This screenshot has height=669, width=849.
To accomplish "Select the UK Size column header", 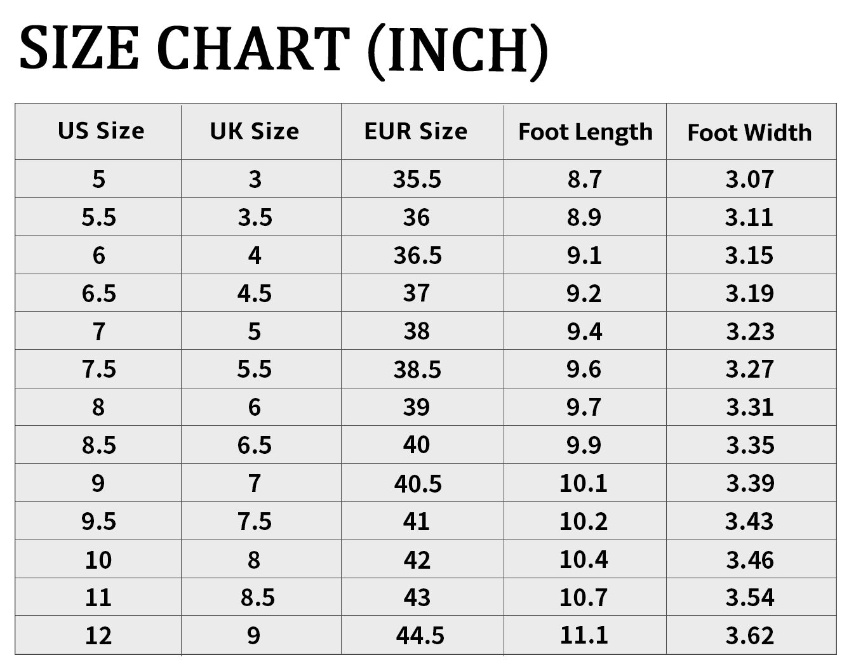I will [x=254, y=131].
